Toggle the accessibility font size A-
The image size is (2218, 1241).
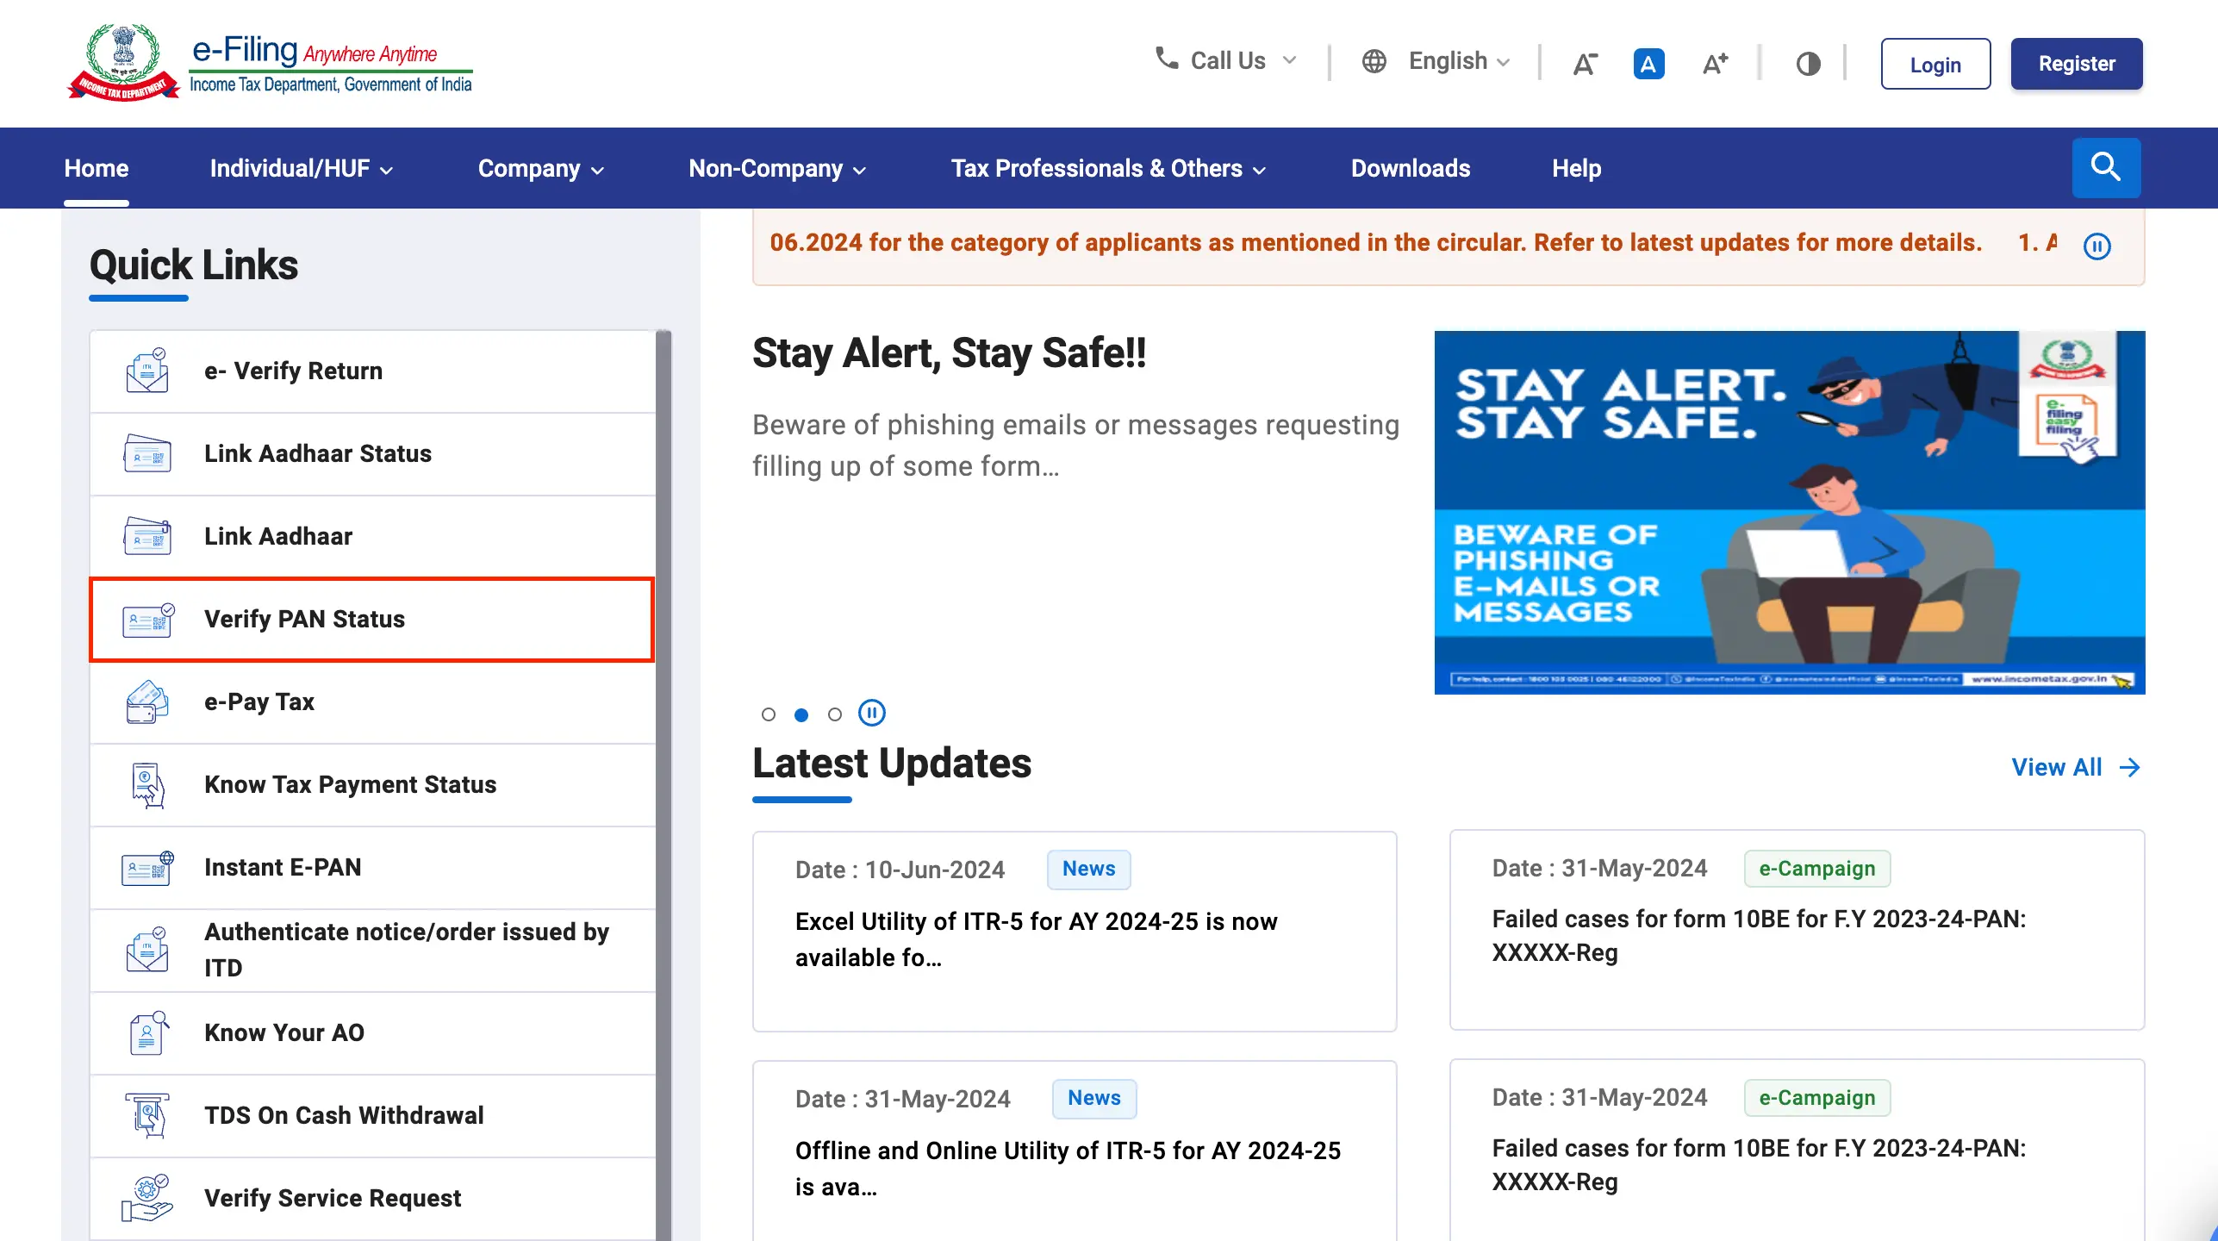pos(1586,62)
